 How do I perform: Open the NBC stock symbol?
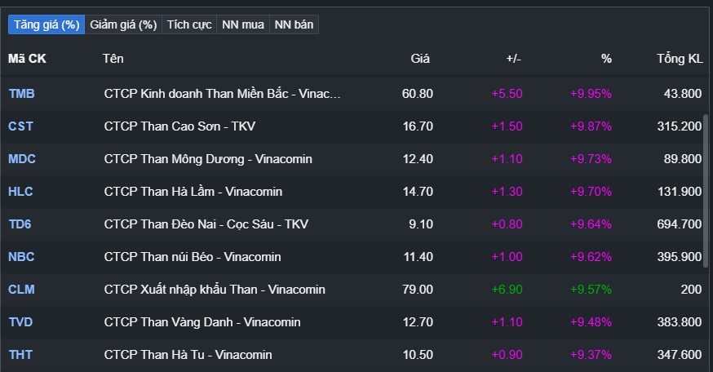(x=21, y=257)
